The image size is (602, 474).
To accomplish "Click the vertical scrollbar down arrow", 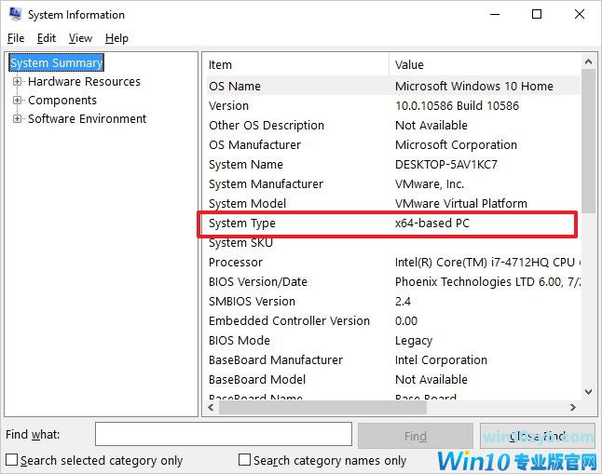I will (588, 393).
